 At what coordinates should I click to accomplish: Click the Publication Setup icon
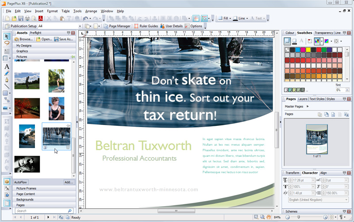[8, 26]
